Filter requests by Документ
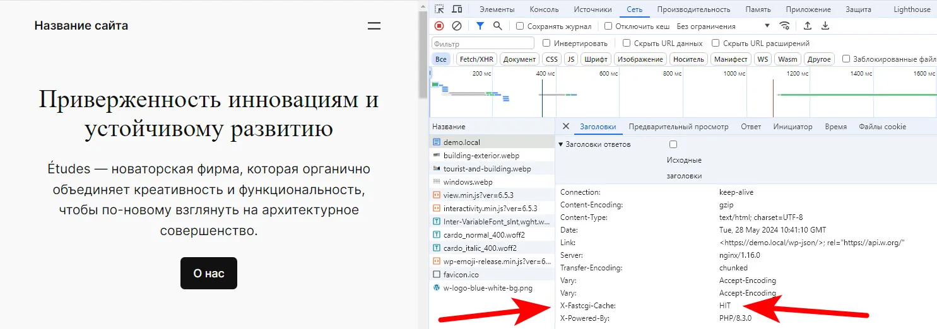The image size is (937, 329). pos(519,59)
